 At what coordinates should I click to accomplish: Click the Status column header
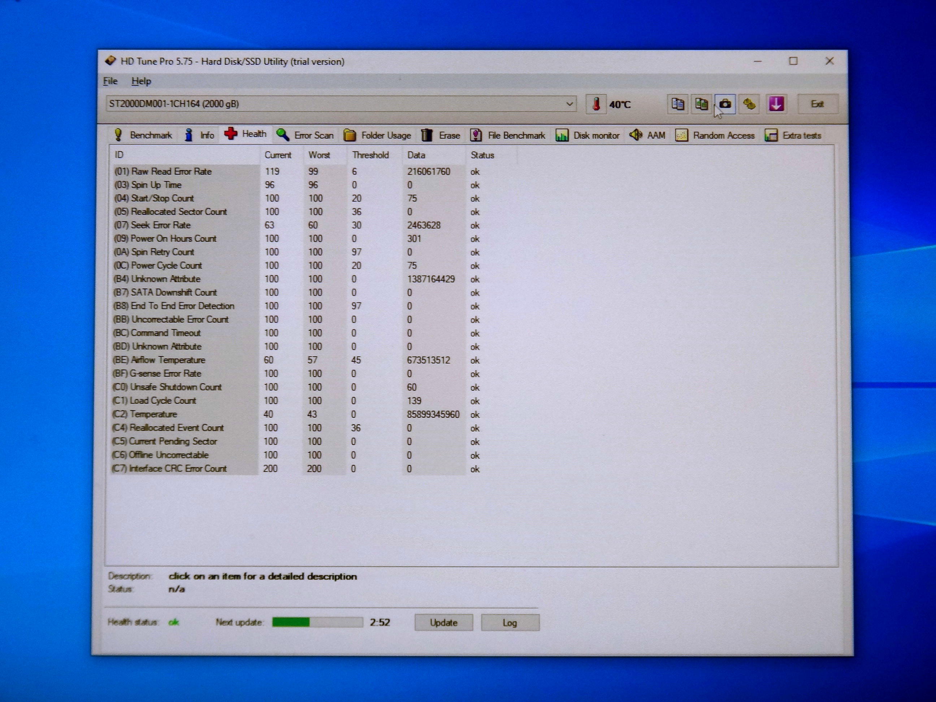491,155
